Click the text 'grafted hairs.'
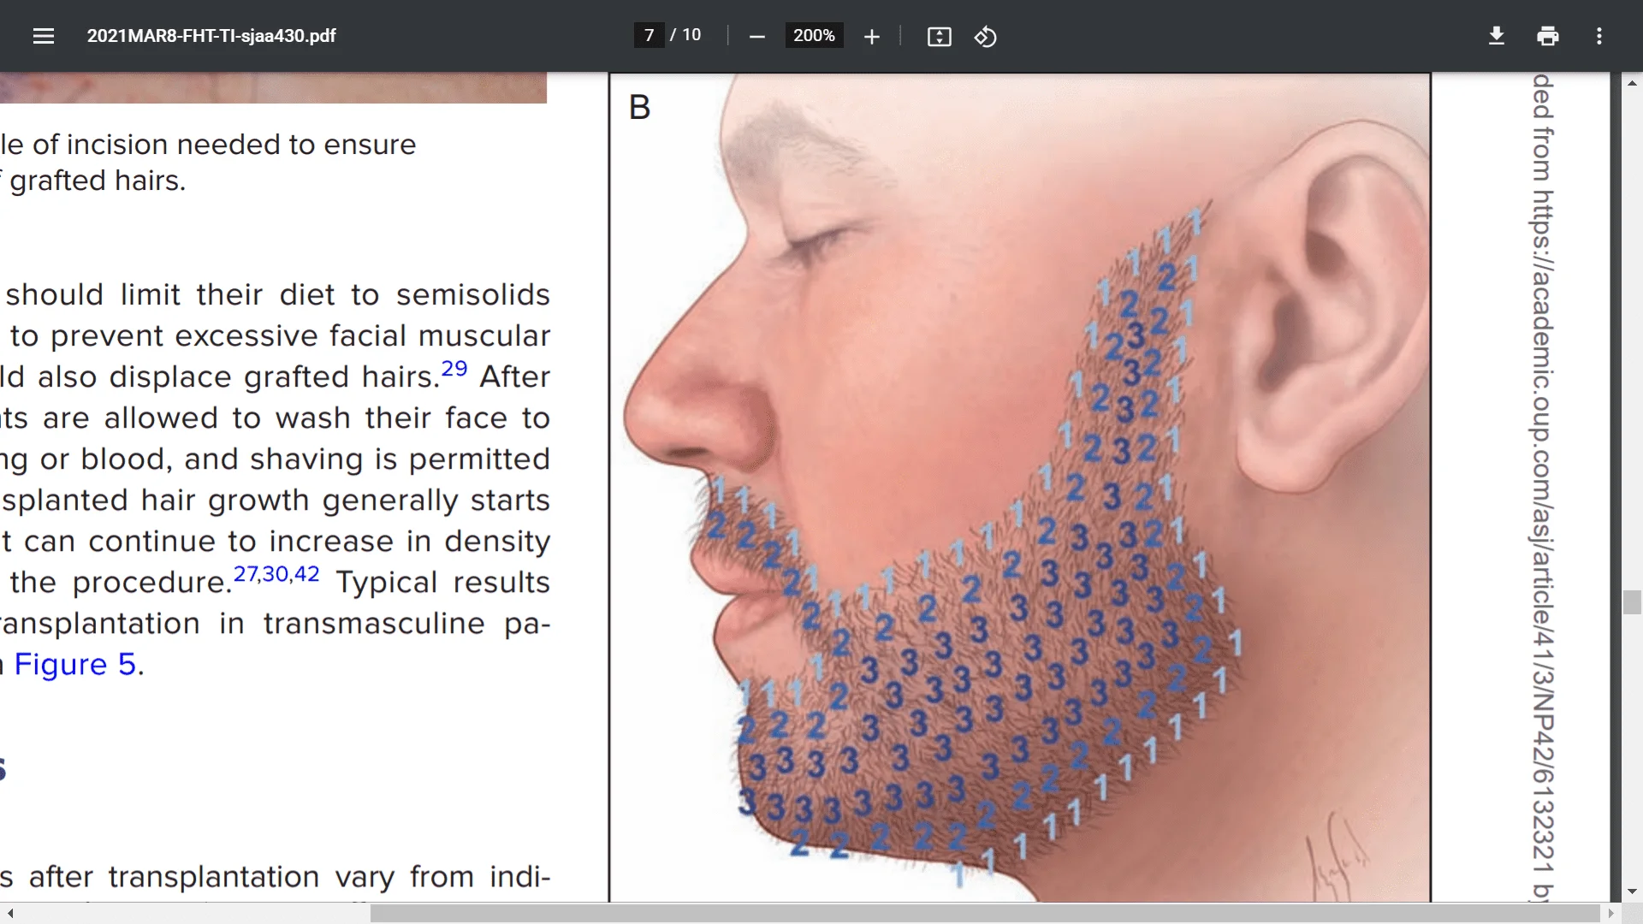The width and height of the screenshot is (1643, 924). [98, 181]
